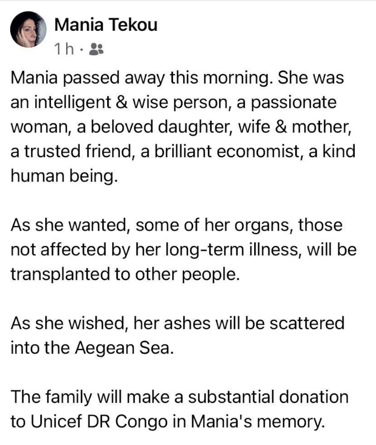The image size is (376, 445).
Task: Click the Mania Tekou author name
Action: coord(106,25)
